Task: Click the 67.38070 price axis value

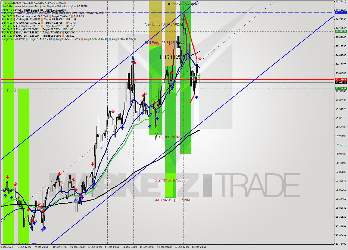Action: pos(341,181)
